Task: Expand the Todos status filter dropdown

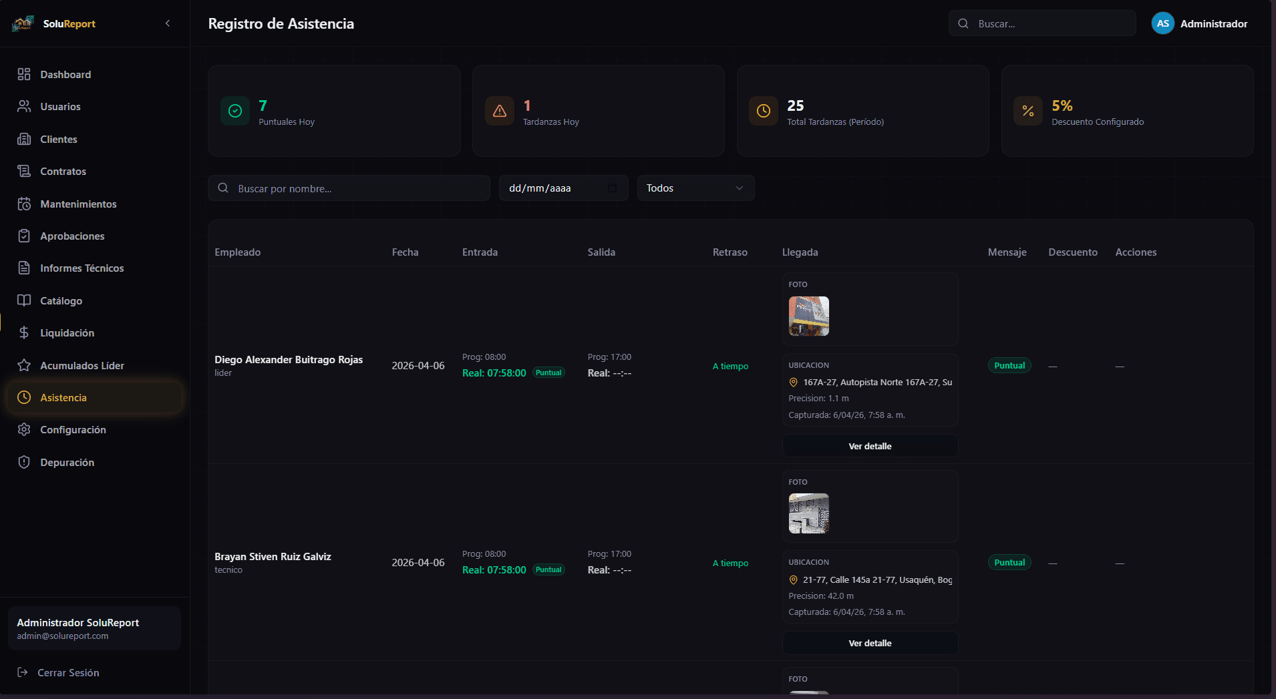Action: (x=695, y=188)
